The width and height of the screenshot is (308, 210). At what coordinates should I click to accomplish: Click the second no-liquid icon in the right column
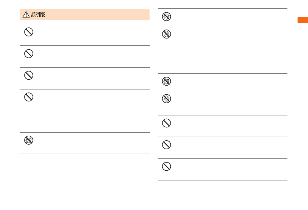[x=166, y=81]
